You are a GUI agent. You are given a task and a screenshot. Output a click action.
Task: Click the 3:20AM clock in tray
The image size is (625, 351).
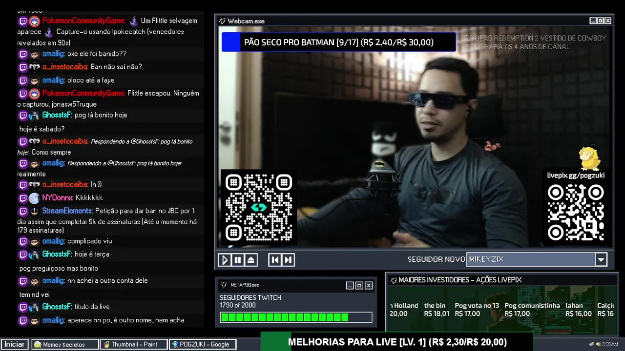coord(610,344)
